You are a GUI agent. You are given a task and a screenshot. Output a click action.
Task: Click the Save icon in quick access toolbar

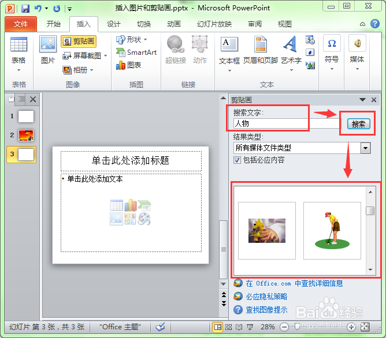(x=25, y=9)
